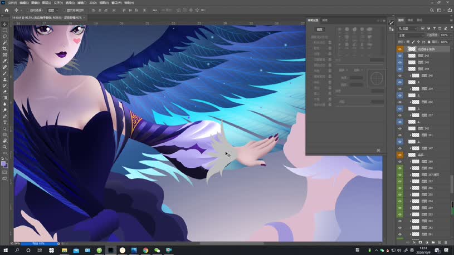This screenshot has height=255, width=454.
Task: Hide layer 图层 244
Action: coord(400,69)
